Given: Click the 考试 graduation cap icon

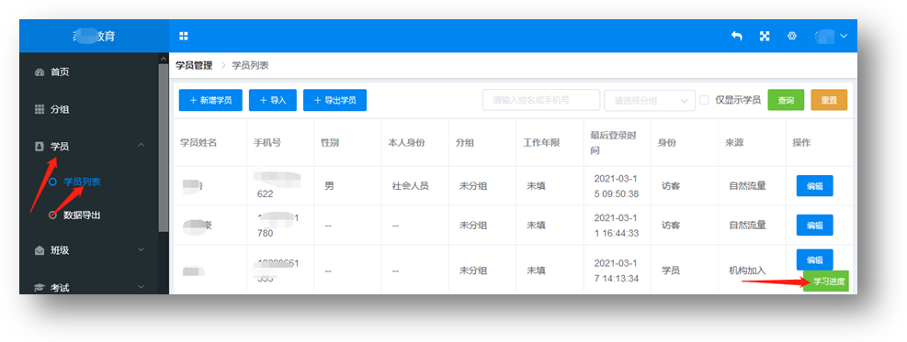Looking at the screenshot, I should pyautogui.click(x=40, y=287).
